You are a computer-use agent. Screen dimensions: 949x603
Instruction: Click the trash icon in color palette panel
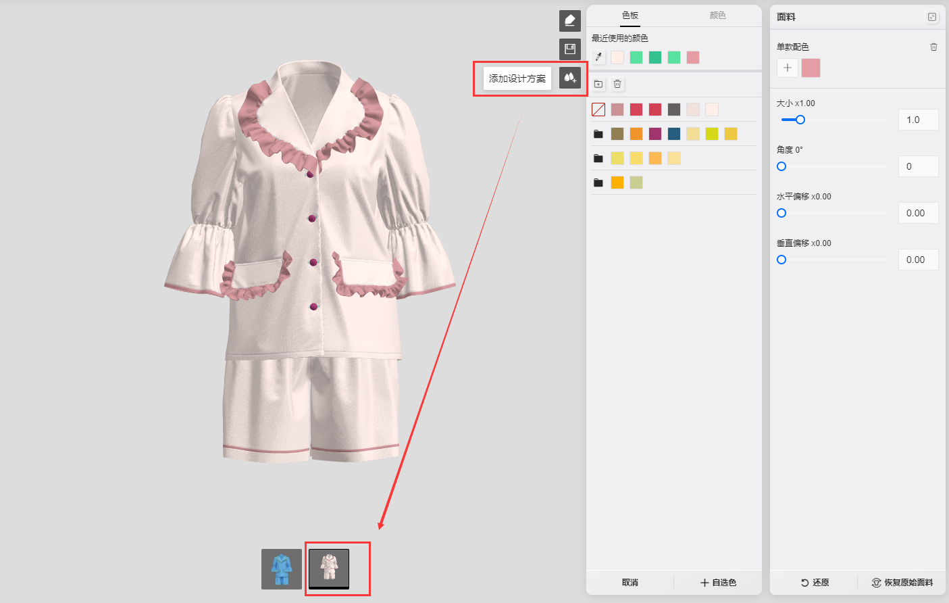(617, 85)
